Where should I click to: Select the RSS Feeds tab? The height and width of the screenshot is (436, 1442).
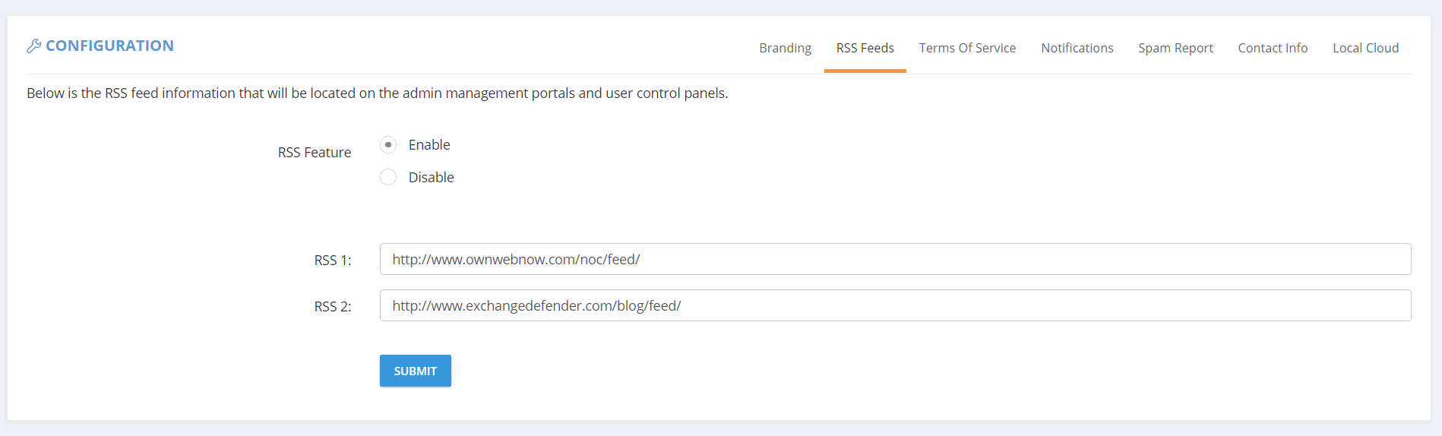click(865, 48)
